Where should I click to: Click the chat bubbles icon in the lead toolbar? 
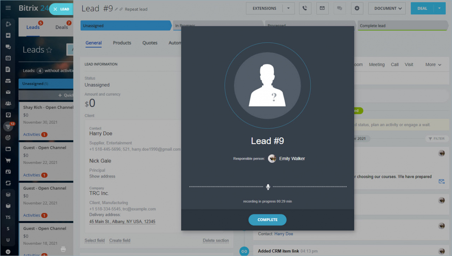click(x=340, y=8)
